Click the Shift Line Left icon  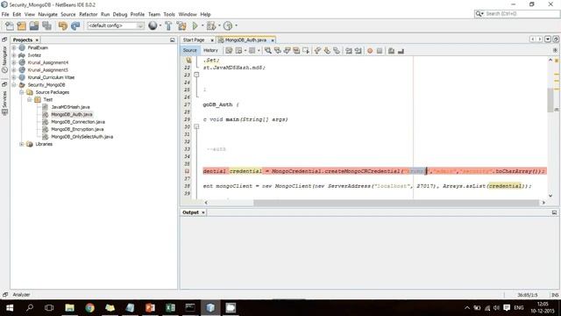point(349,51)
